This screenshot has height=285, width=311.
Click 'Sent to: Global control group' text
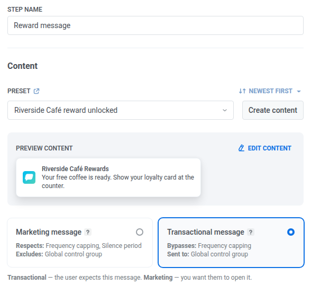coord(207,254)
